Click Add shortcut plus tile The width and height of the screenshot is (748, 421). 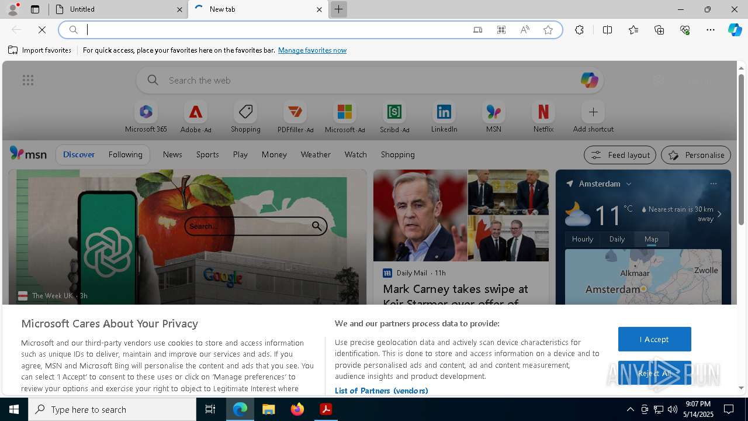[593, 117]
